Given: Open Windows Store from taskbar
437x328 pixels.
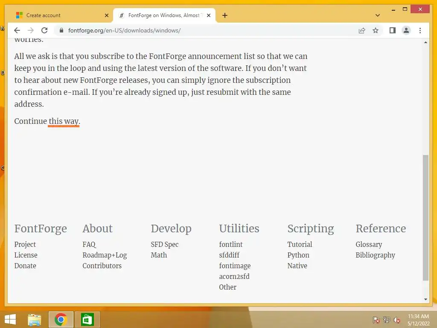Looking at the screenshot, I should coord(87,319).
